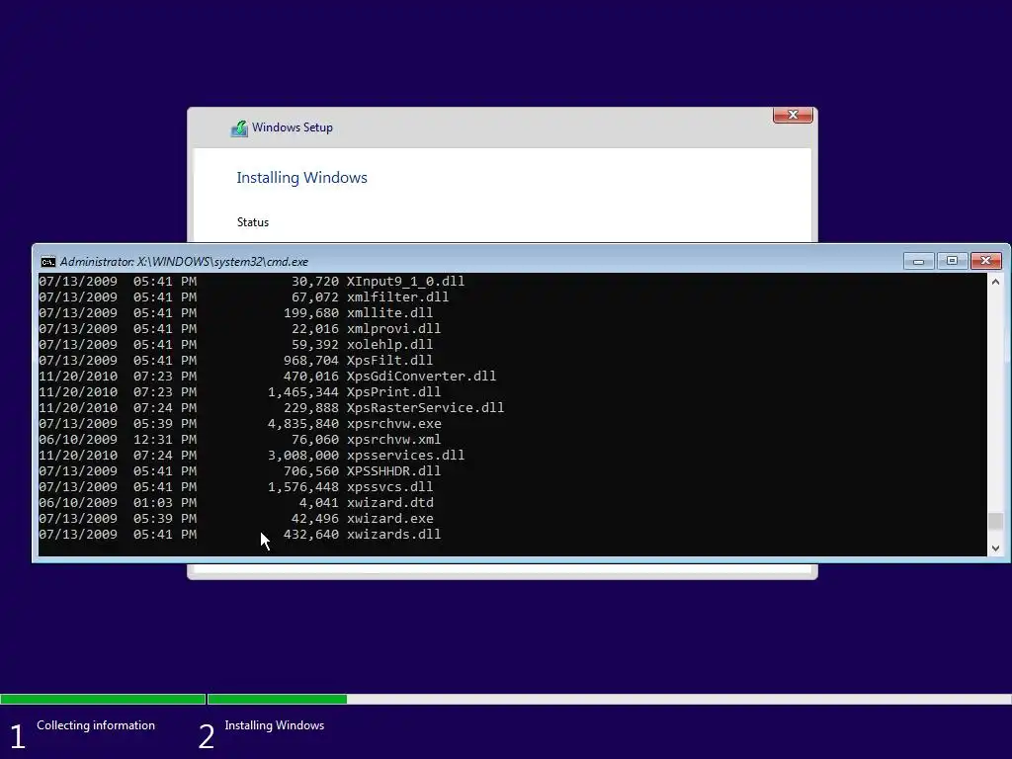Viewport: 1012px width, 759px height.
Task: Click the xwizard.exe file name
Action: (389, 518)
